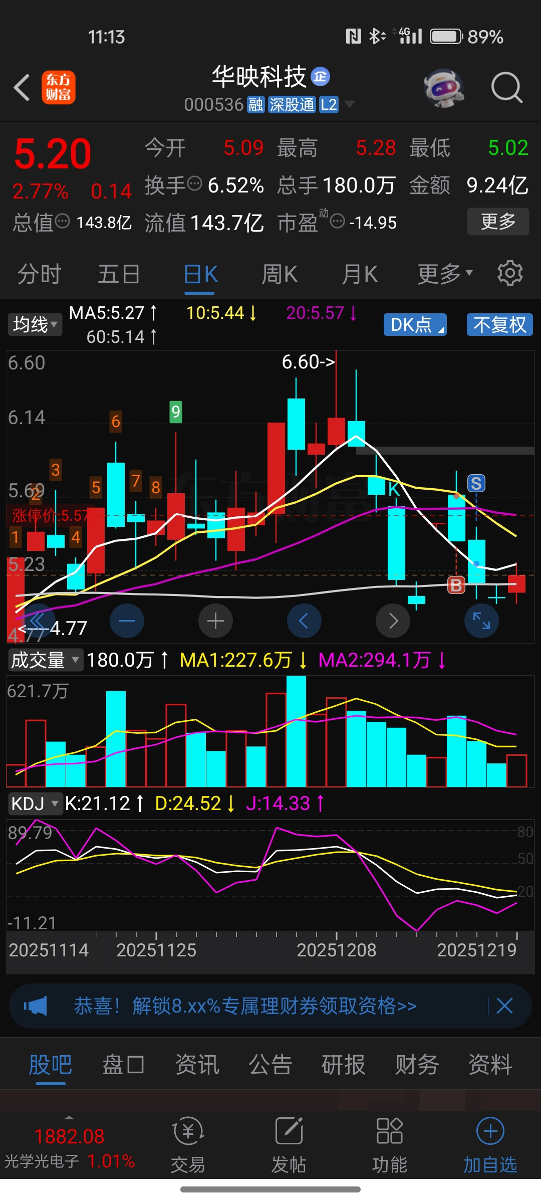Expand 更多 chart period dropdown
Viewport: 541px width, 1203px height.
445,274
